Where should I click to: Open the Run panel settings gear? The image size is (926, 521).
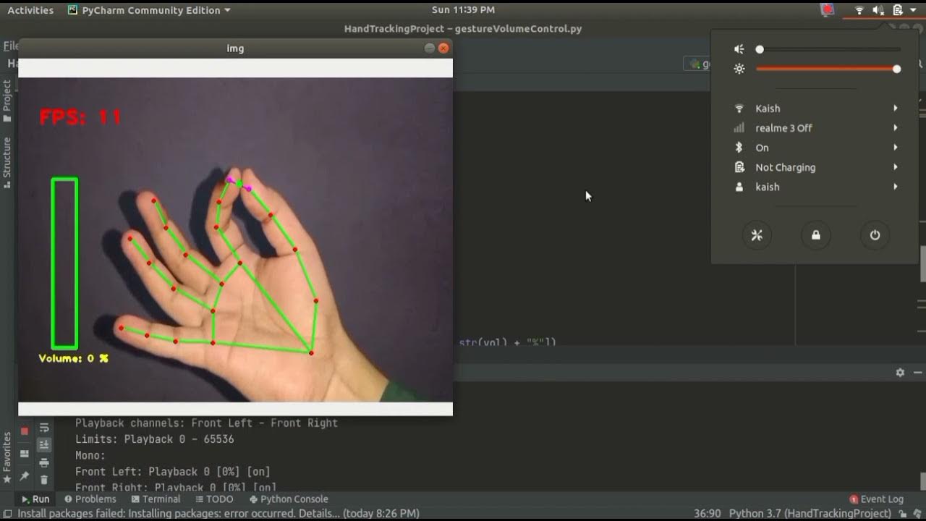pyautogui.click(x=900, y=372)
